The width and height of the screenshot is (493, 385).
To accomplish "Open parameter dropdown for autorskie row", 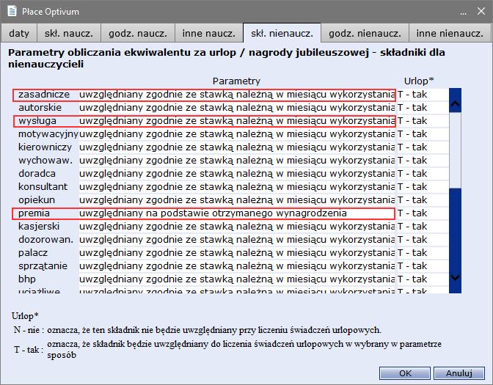I will (x=237, y=108).
